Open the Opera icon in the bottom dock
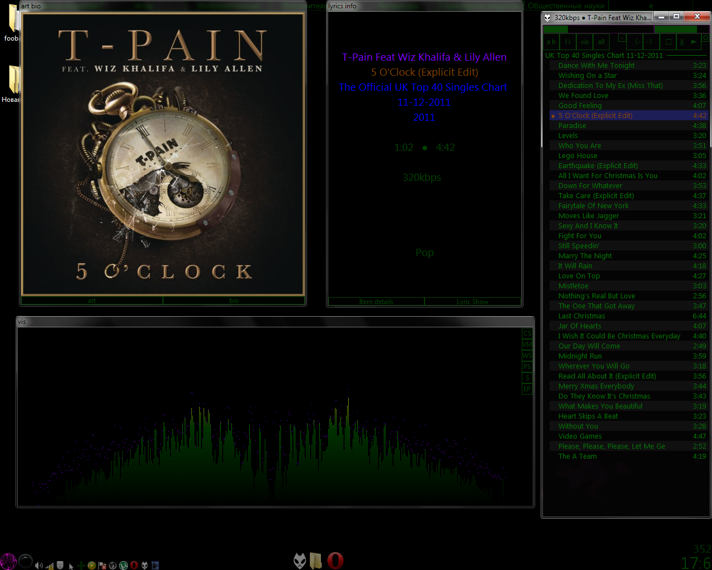The width and height of the screenshot is (712, 570). pos(335,561)
